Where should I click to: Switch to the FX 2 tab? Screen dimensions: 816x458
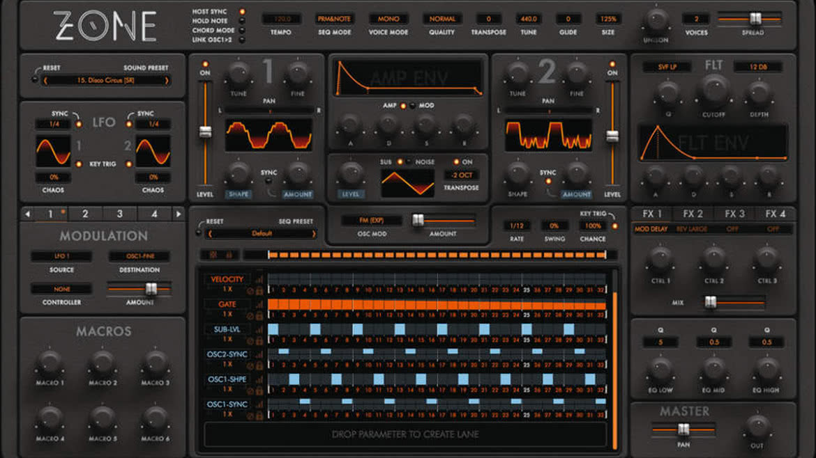[x=693, y=214]
